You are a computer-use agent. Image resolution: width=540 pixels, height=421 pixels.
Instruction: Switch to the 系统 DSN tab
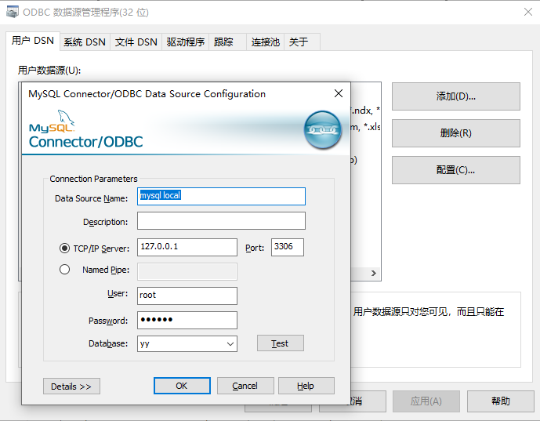tap(85, 42)
